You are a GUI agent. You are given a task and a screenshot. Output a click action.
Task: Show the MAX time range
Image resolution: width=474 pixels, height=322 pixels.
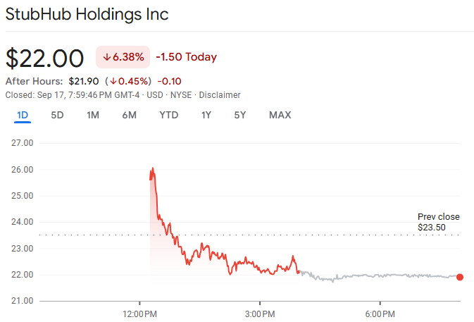[280, 115]
